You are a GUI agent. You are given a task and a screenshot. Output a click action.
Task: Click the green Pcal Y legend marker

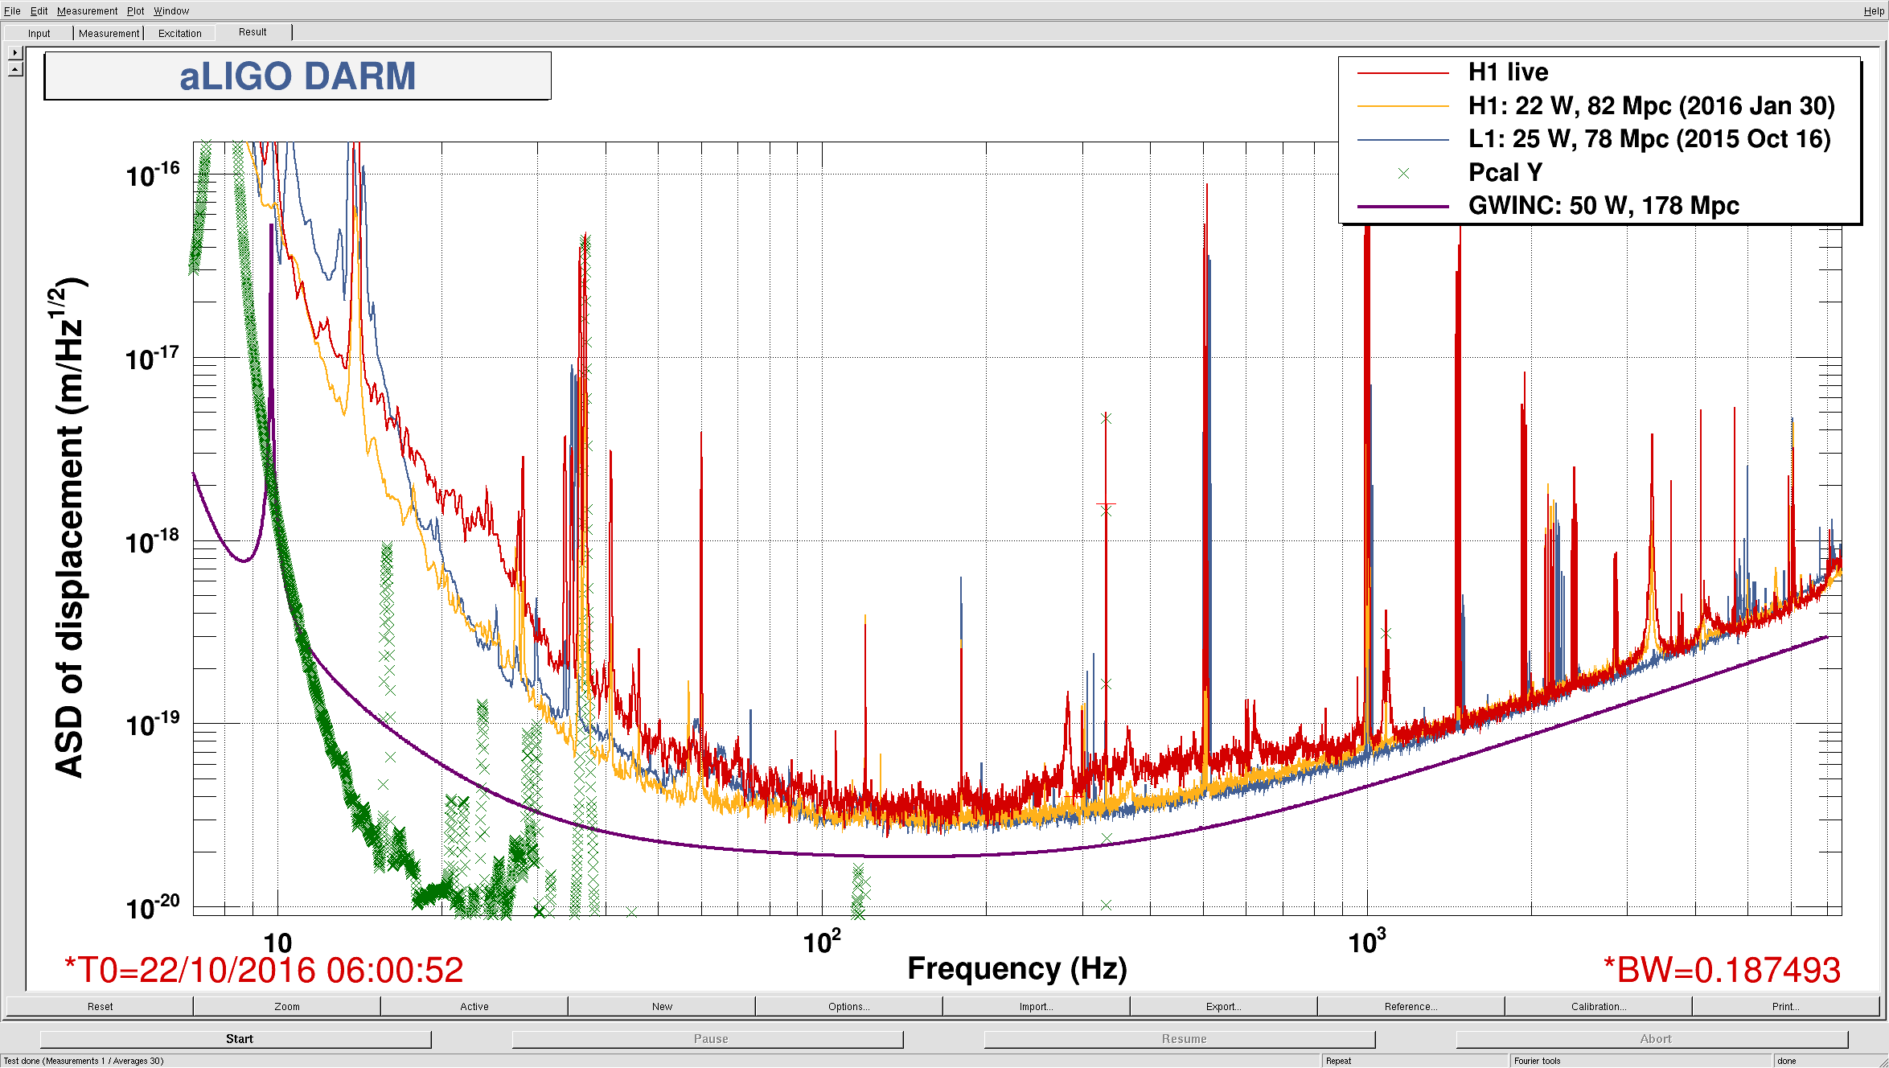[x=1403, y=173]
